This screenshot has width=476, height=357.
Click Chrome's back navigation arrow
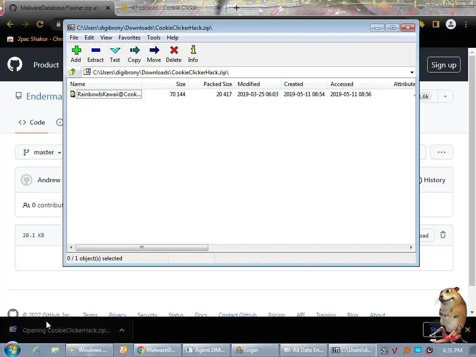[x=10, y=24]
